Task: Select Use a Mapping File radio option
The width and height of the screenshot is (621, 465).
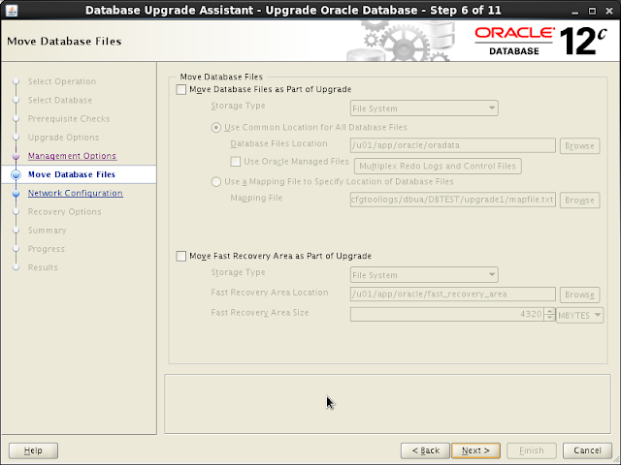Action: 215,181
